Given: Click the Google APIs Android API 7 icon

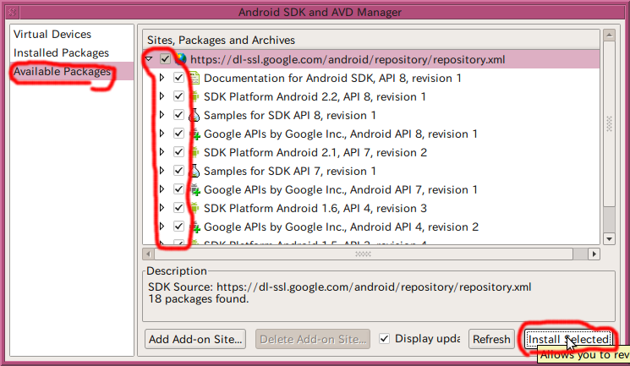Looking at the screenshot, I should coord(194,189).
